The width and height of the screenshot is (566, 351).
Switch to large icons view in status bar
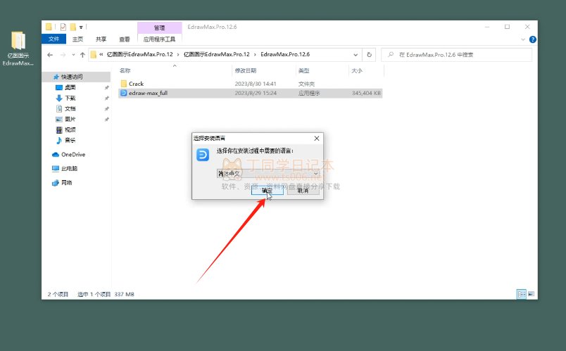coord(531,294)
